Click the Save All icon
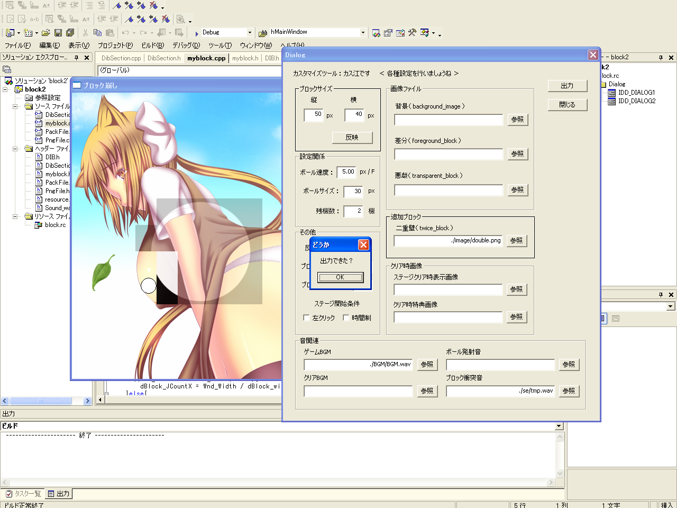Image resolution: width=677 pixels, height=508 pixels. coord(70,33)
